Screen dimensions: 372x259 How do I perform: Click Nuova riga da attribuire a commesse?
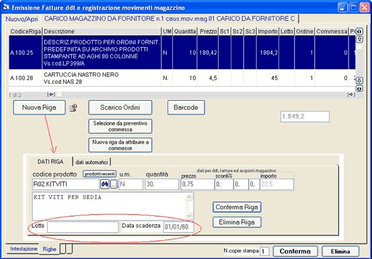120,145
